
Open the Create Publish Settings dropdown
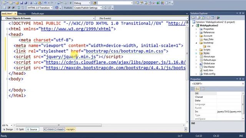click(101, 8)
